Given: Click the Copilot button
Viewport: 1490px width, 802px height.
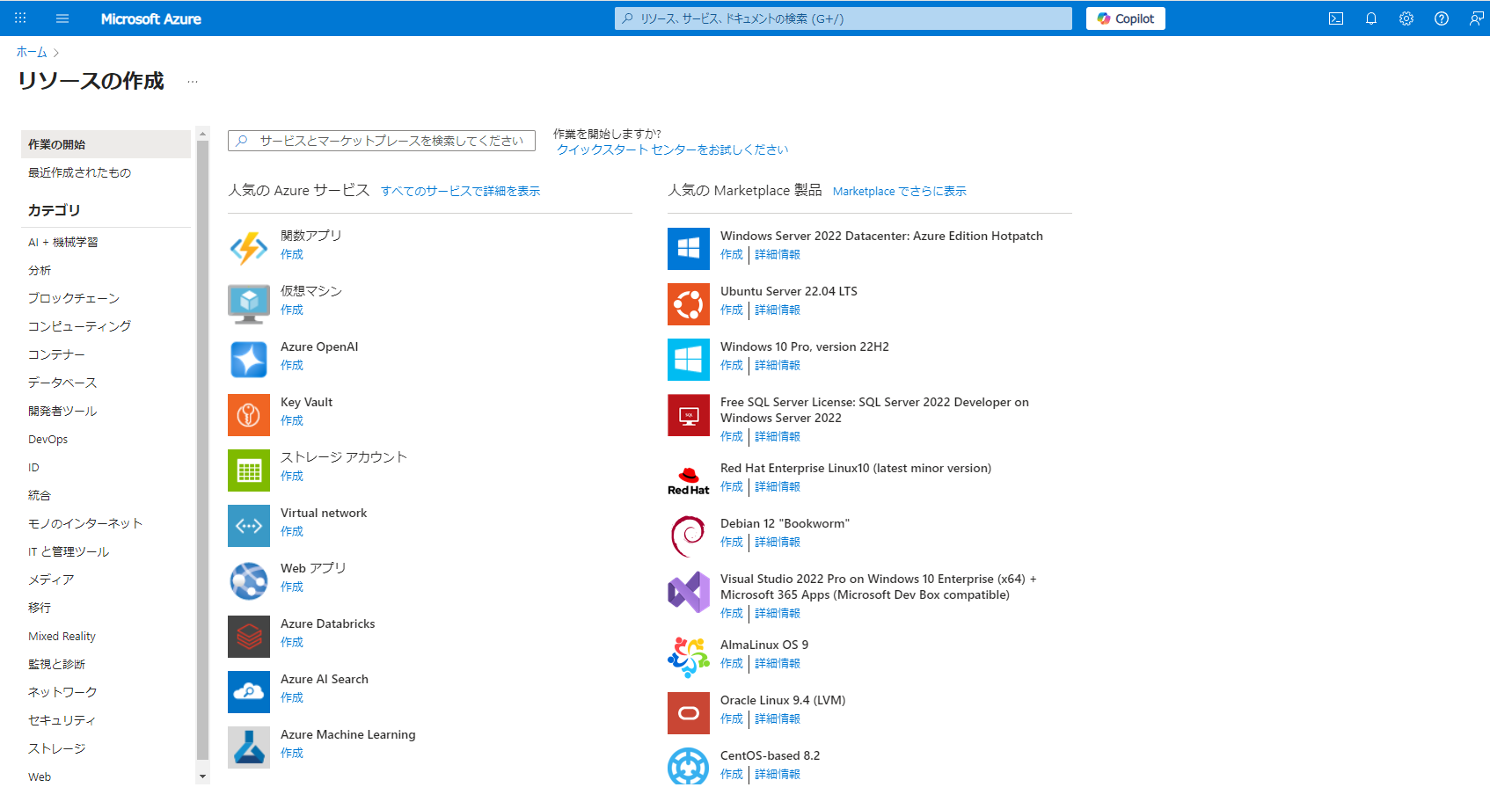Looking at the screenshot, I should click(1126, 18).
